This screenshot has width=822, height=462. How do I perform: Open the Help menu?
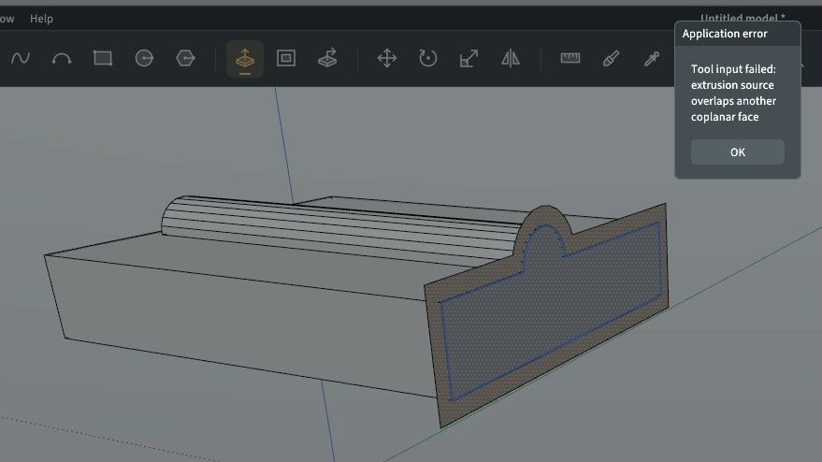click(41, 19)
